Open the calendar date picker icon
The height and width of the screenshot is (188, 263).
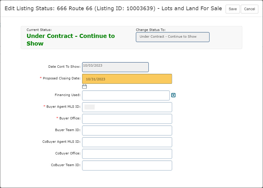pos(84,86)
